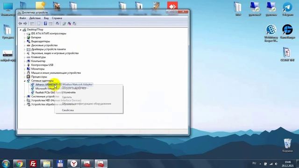299x168 pixels.
Task: Collapse the Desktop77top root node
Action: pos(21,30)
